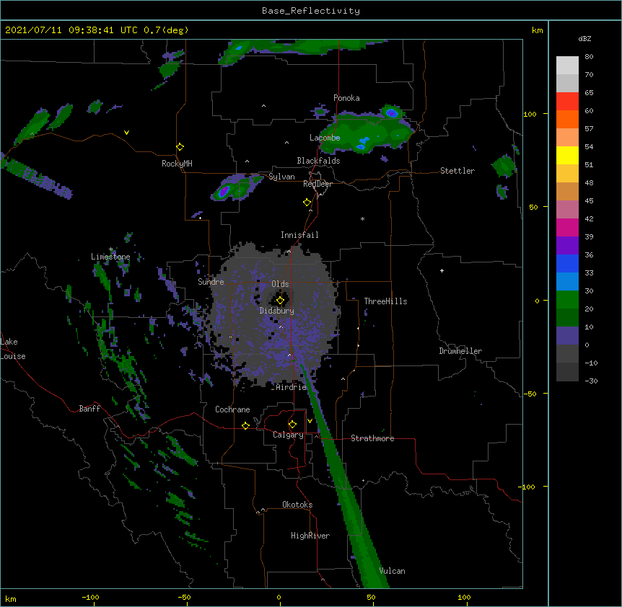Click the 2021/07/11 09:38:41 UTC timestamp
This screenshot has width=622, height=607.
tap(71, 30)
